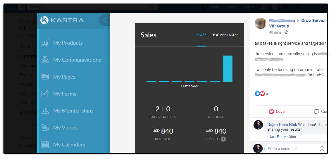This screenshot has width=336, height=159.
Task: Open the Help question mark icon in top bar
Action: pos(298,7)
